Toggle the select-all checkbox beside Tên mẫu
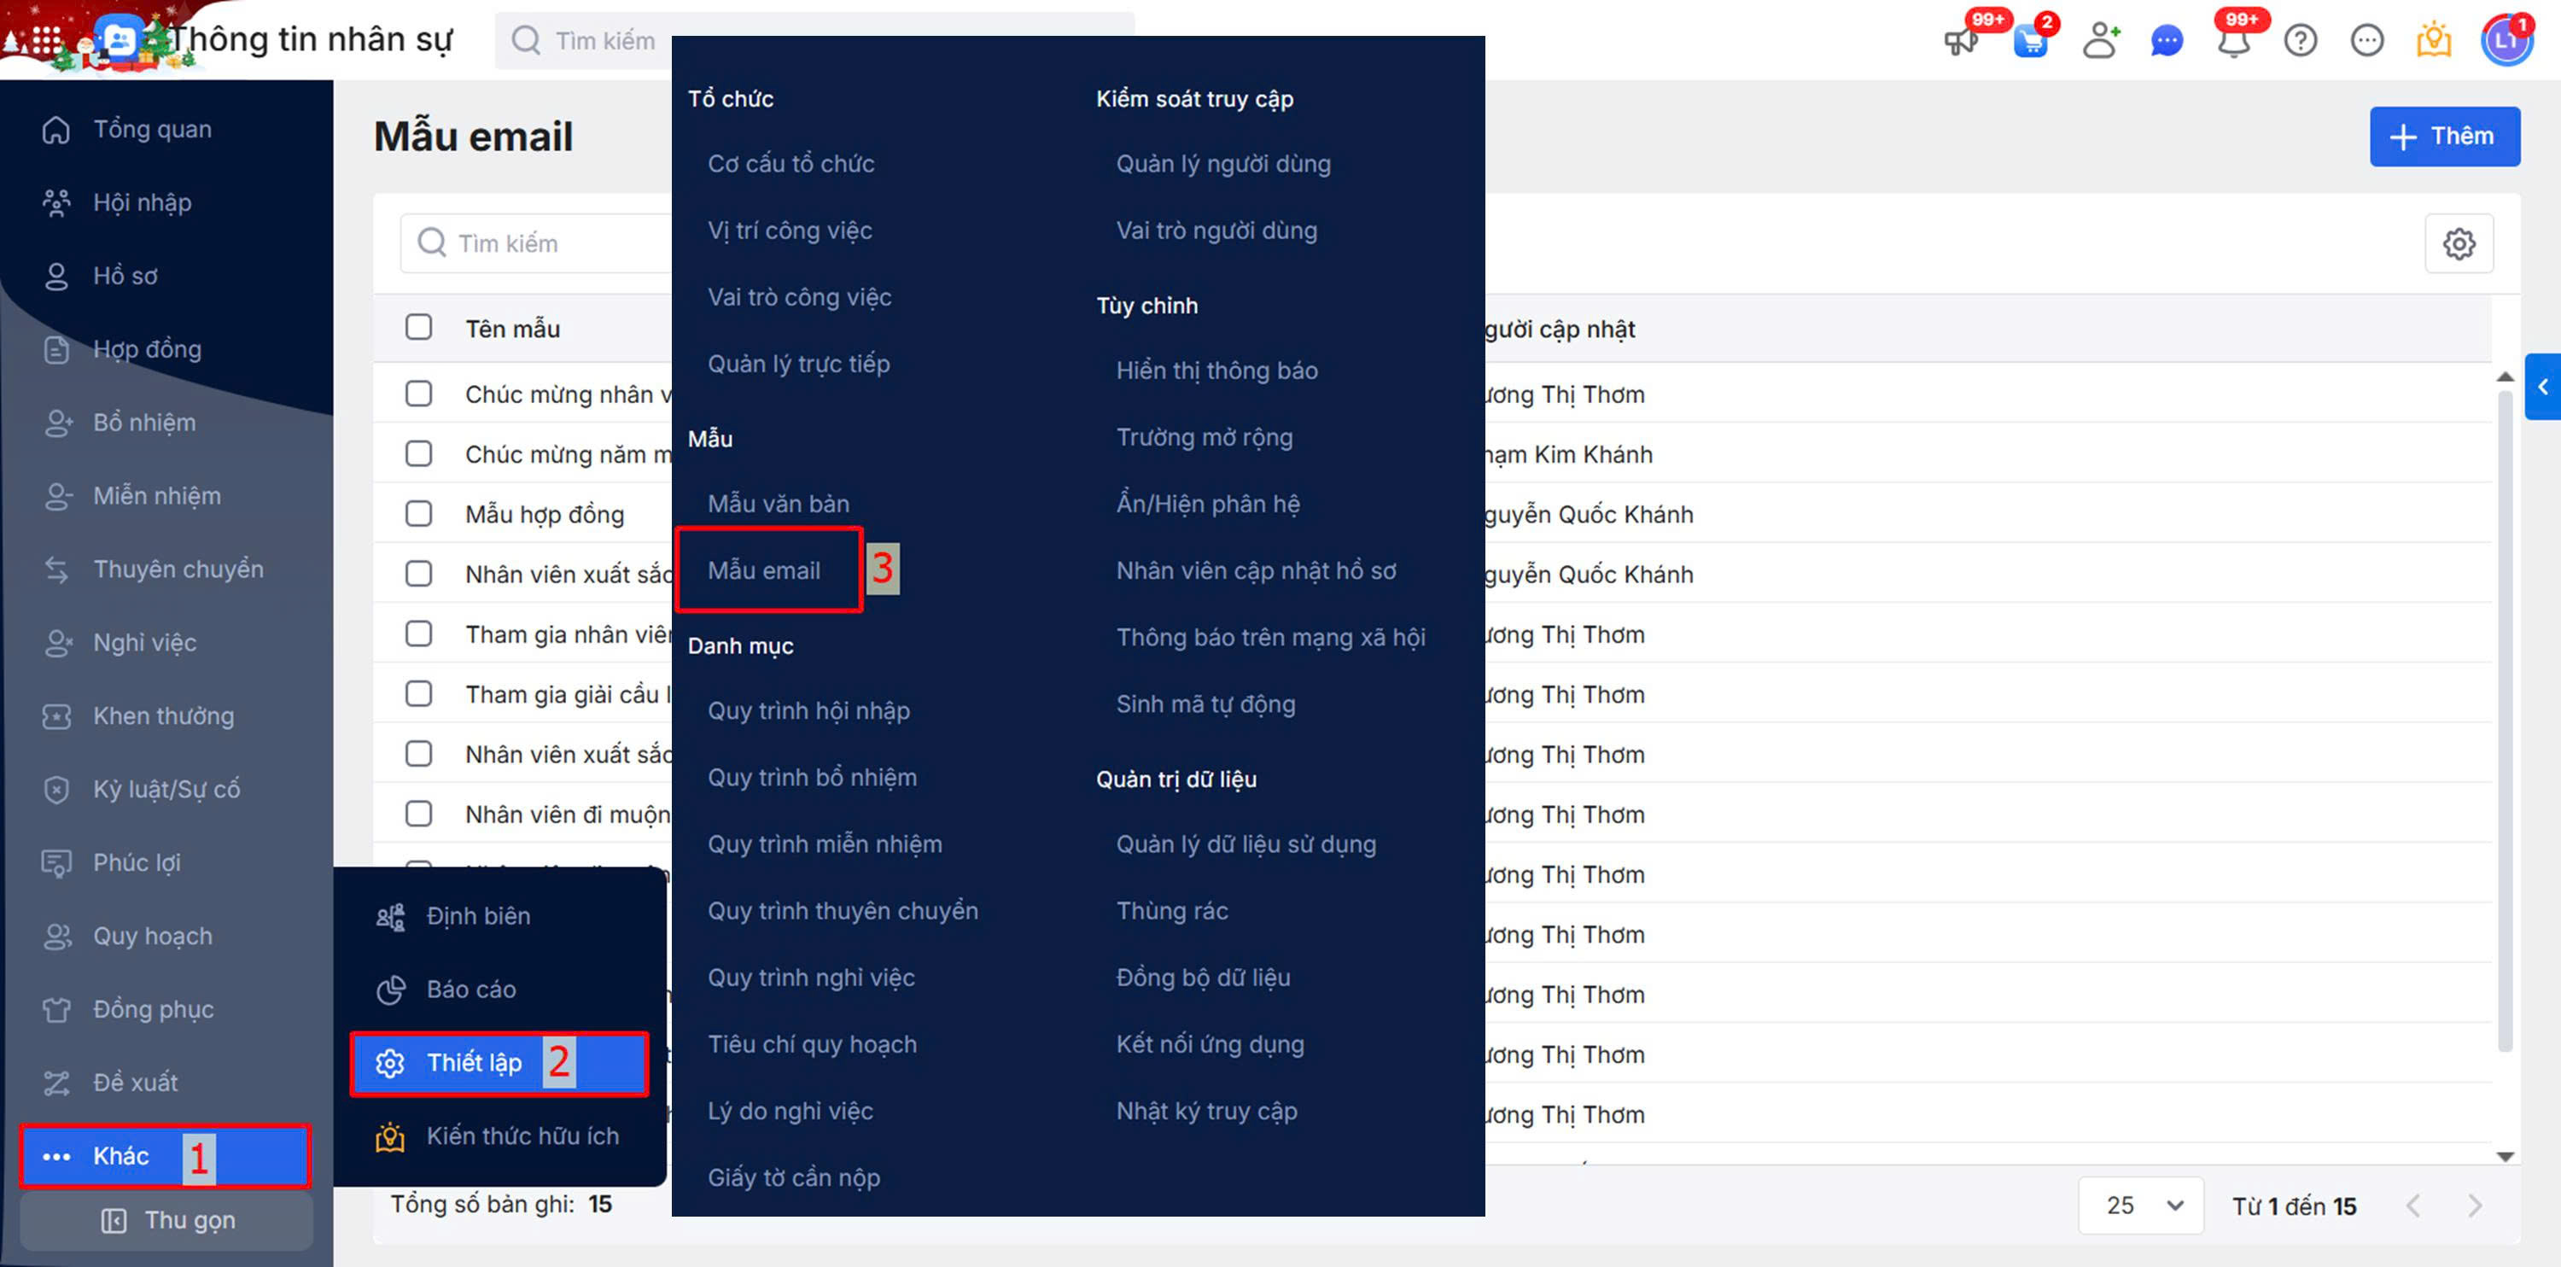The height and width of the screenshot is (1267, 2561). pos(418,327)
